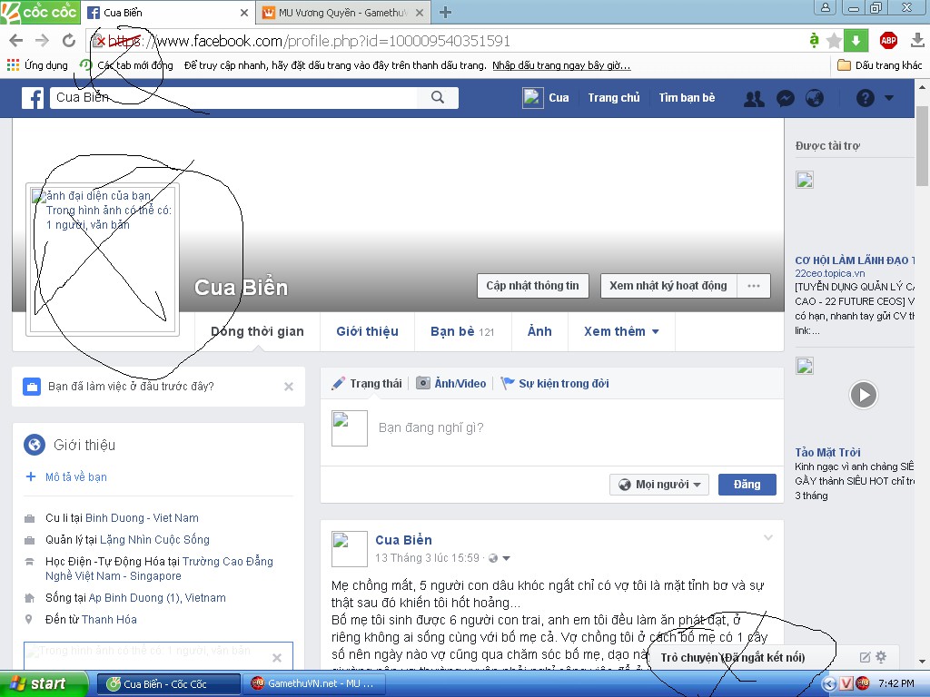This screenshot has height=697, width=930.
Task: Click the Đăng post button
Action: (x=747, y=485)
